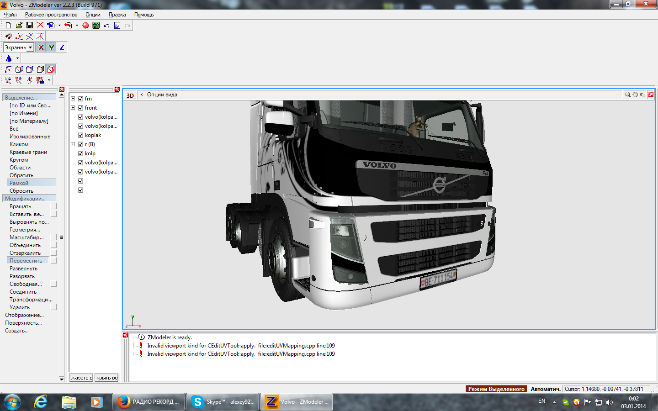Click the Windows Start button

coord(12,402)
